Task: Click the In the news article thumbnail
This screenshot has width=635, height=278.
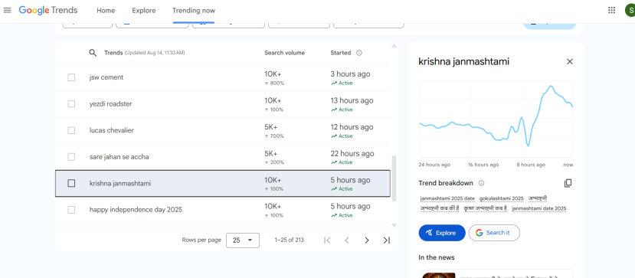Action: [438, 275]
